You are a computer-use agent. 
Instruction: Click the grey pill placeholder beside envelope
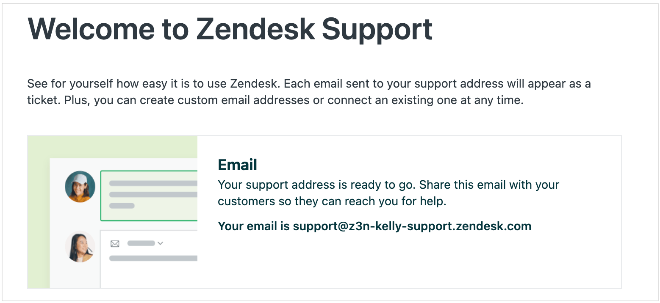pyautogui.click(x=141, y=243)
